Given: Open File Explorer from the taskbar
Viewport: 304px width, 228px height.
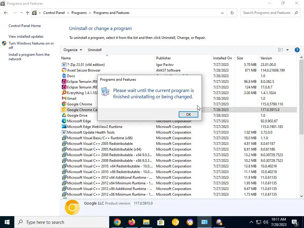Looking at the screenshot, I should tap(146, 222).
